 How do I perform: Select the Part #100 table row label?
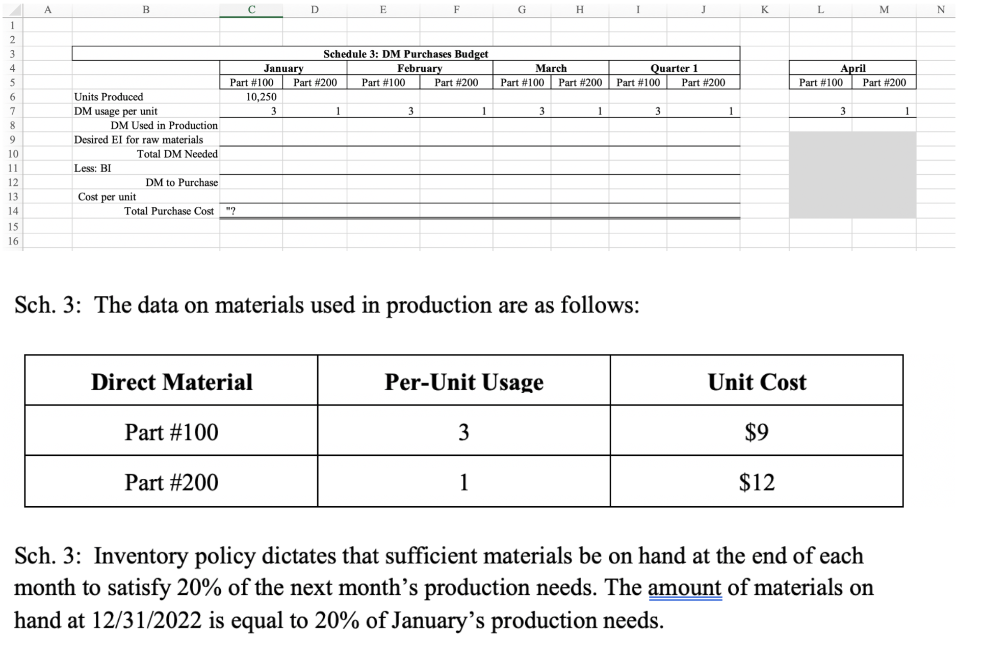tap(171, 432)
